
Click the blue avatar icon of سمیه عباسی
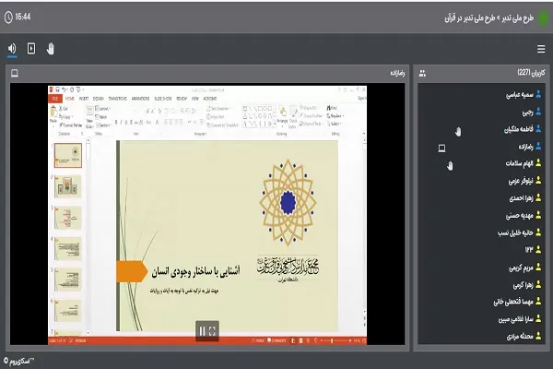tap(538, 94)
